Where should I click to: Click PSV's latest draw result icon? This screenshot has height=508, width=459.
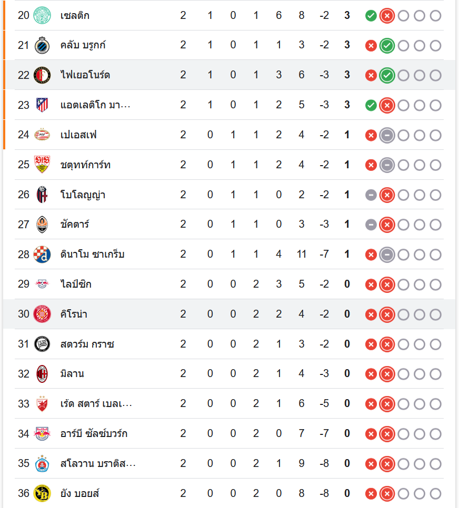click(387, 135)
